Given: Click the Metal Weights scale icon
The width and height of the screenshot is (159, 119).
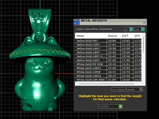Looking at the screenshot, I should [x=77, y=22].
